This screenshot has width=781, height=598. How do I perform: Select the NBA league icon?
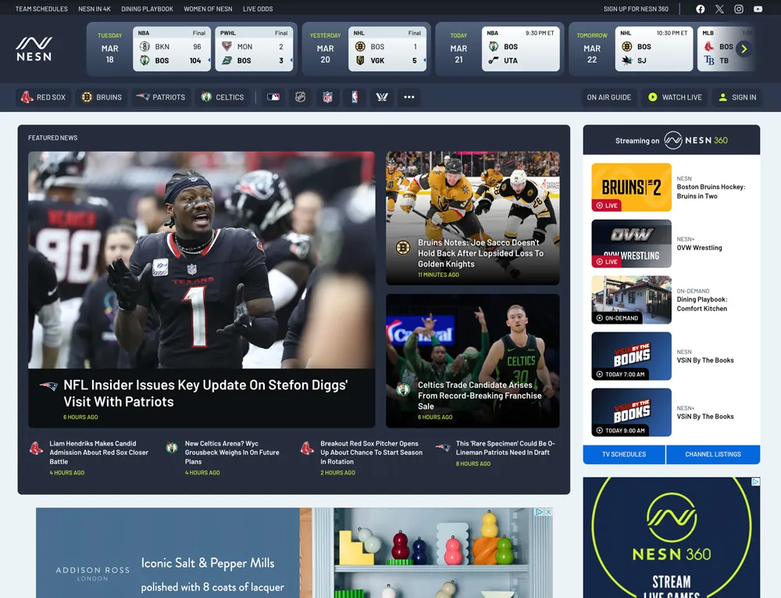355,98
